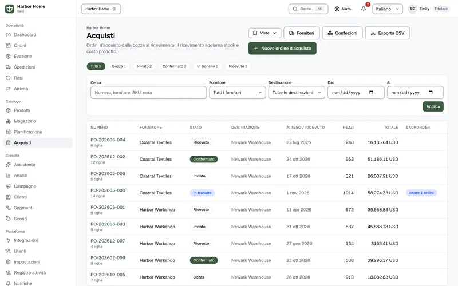This screenshot has height=286, width=458.
Task: Create a Nuovo ordine d'acquisto
Action: click(x=282, y=48)
